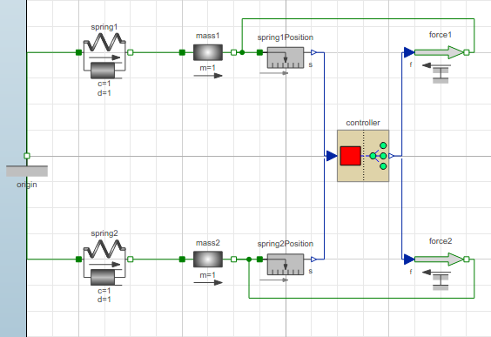Viewport: 491px width, 337px height.
Task: Click the right flange of force2
Action: [x=467, y=259]
